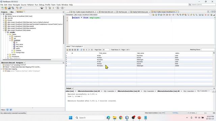This screenshot has height=121, width=216.
Task: Open the File menu
Action: pos(2,5)
